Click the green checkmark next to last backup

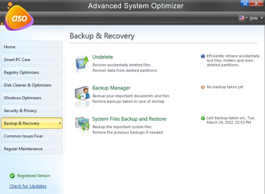(203, 118)
